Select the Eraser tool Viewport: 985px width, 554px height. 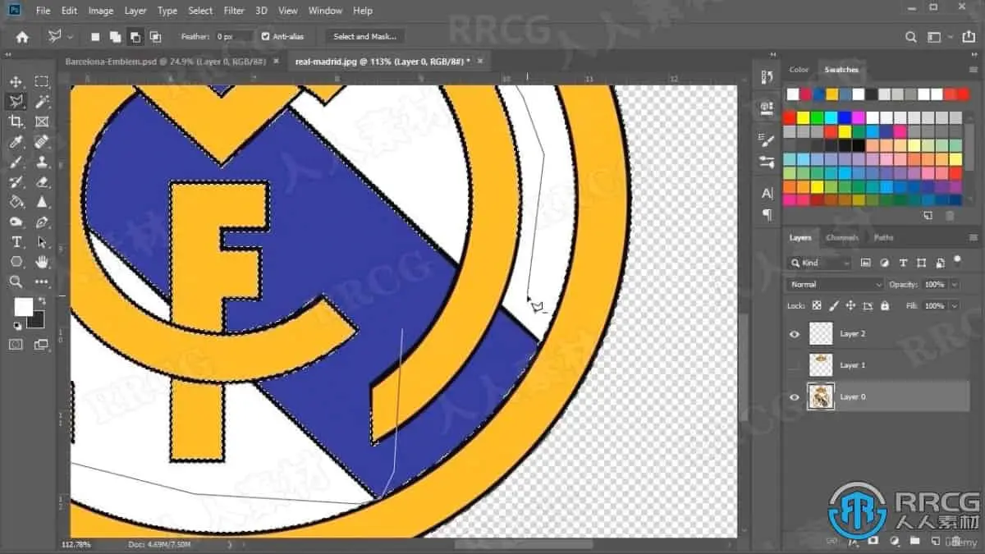[x=42, y=181]
